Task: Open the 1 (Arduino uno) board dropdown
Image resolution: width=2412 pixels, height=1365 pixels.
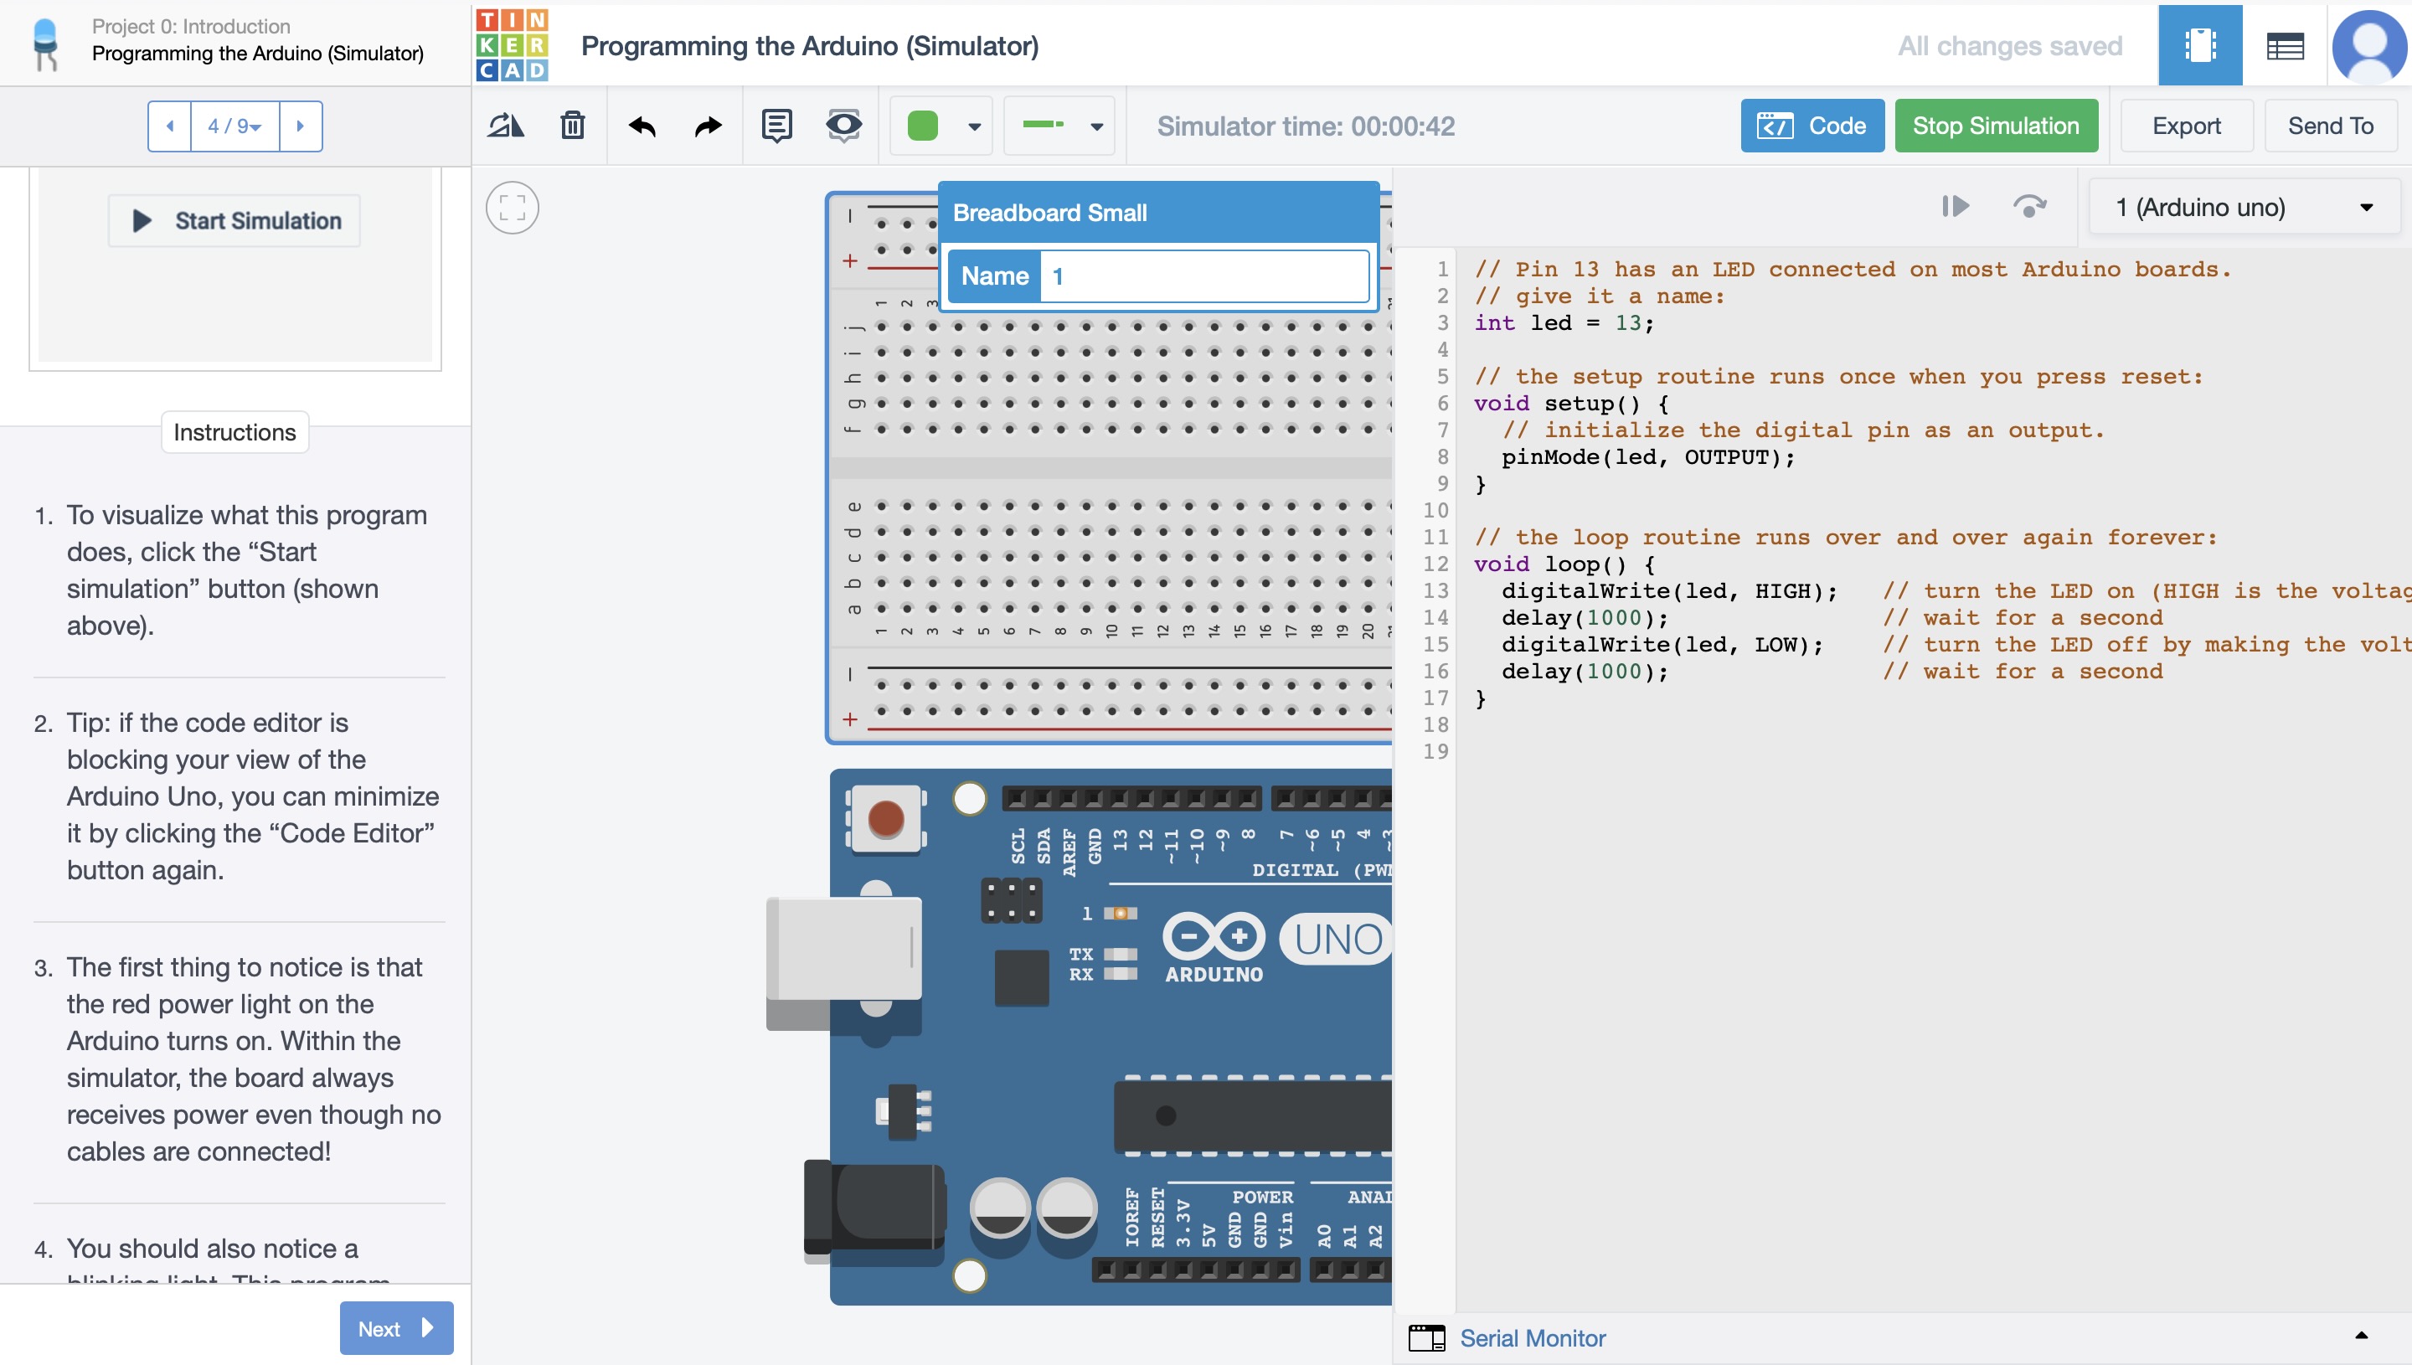Action: tap(2241, 206)
